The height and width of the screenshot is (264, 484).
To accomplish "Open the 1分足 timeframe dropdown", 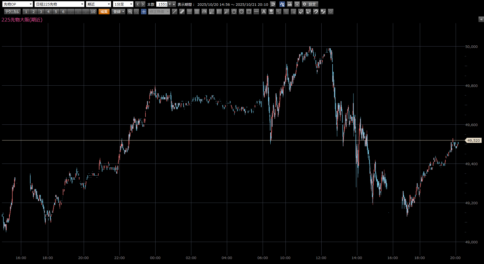I will pyautogui.click(x=123, y=4).
